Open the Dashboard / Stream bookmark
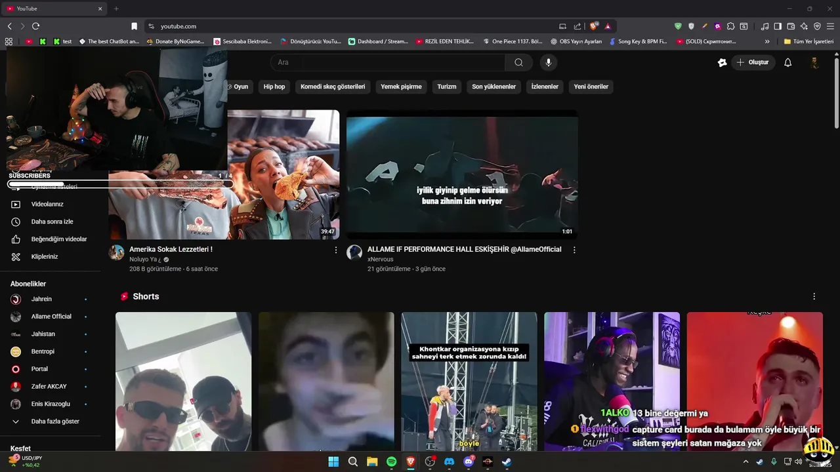 378,41
